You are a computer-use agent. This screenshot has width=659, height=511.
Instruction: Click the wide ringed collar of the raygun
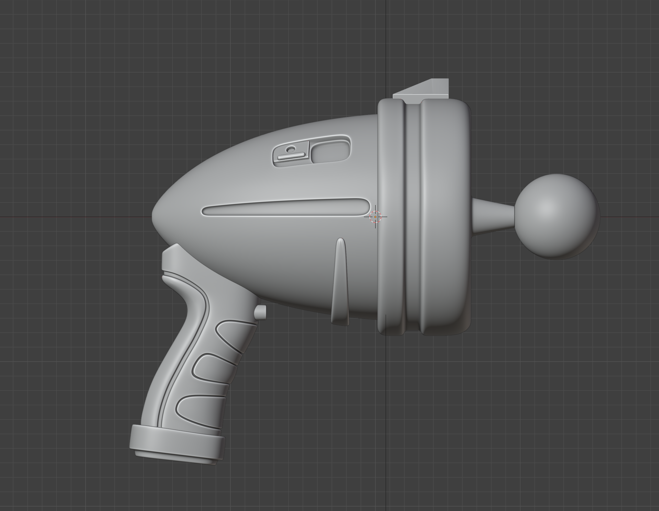click(424, 217)
